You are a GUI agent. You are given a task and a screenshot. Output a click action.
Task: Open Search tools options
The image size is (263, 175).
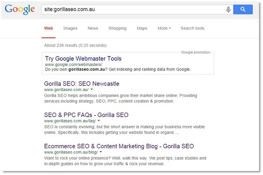192,28
